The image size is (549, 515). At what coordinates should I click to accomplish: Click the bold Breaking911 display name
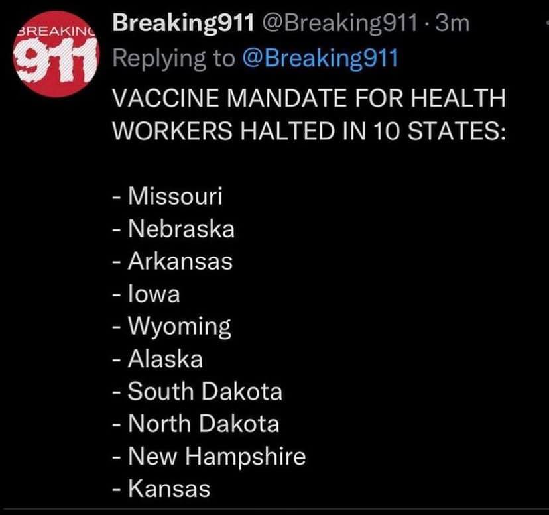[x=184, y=24]
